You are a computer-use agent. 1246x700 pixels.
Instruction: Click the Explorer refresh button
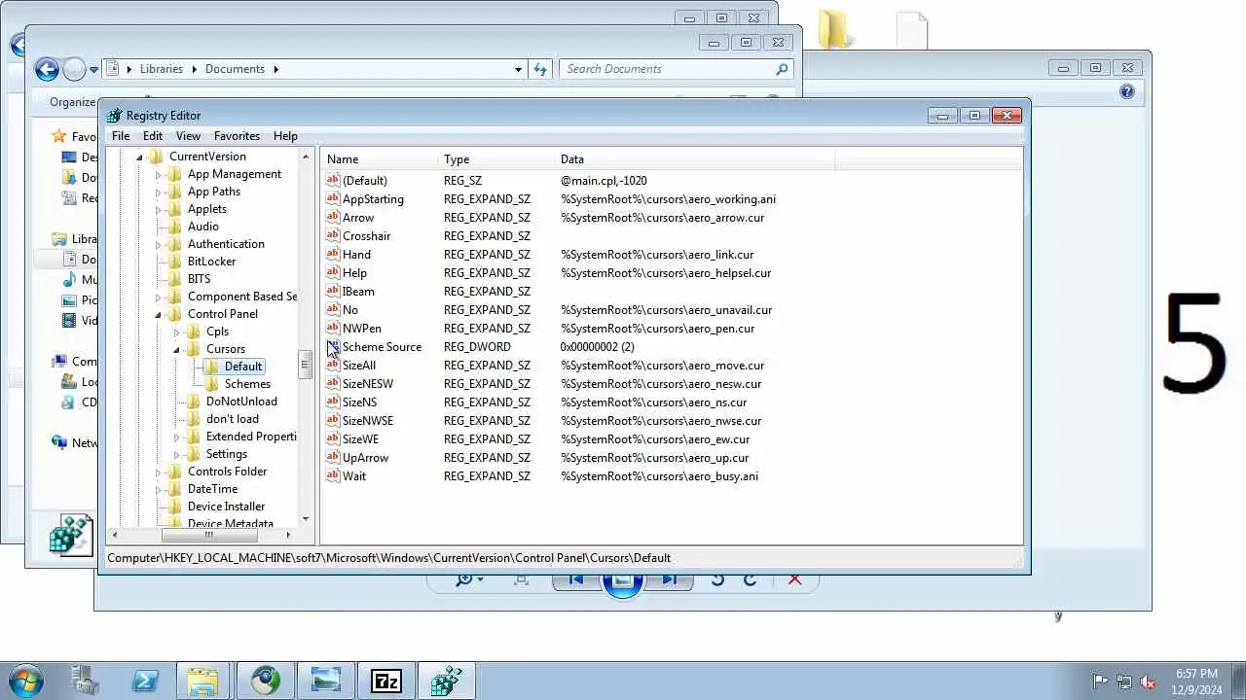click(541, 69)
